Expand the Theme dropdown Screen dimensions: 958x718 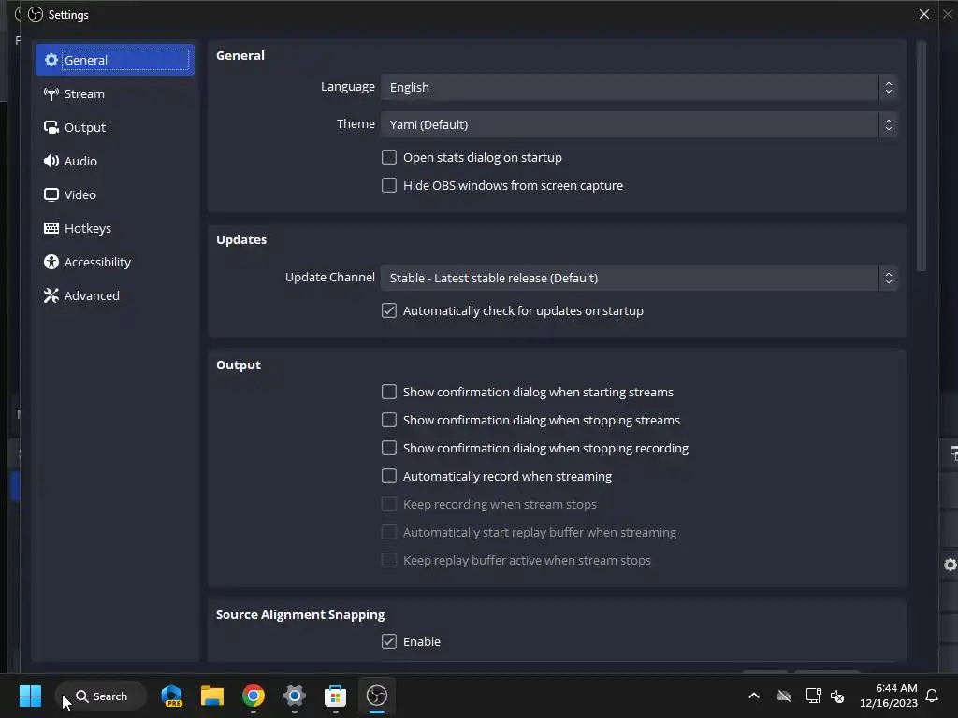pyautogui.click(x=638, y=124)
